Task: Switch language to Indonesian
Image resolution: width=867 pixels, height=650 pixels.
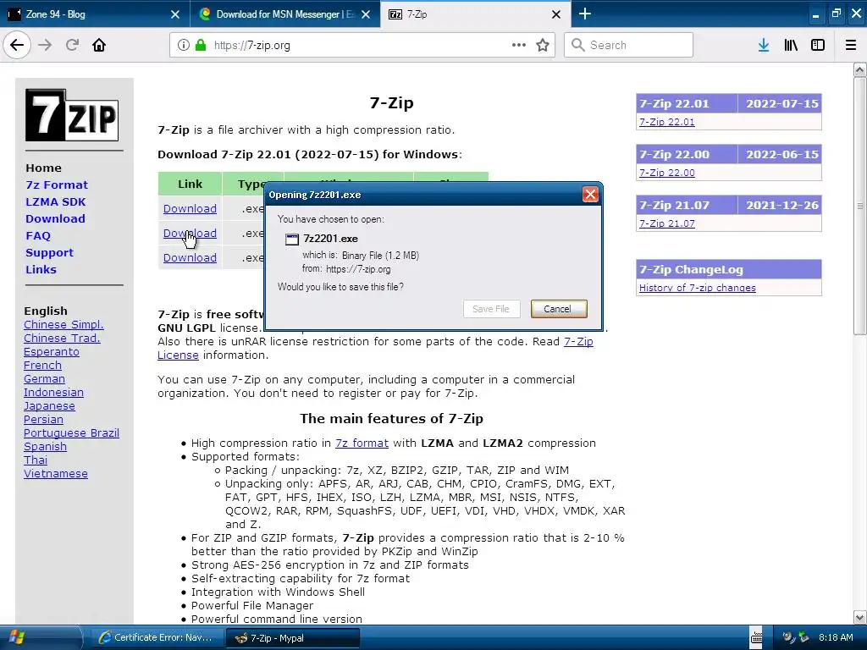Action: [x=53, y=392]
